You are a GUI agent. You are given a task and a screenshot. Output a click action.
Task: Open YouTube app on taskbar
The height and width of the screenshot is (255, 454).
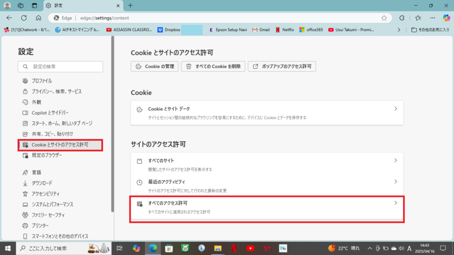click(x=250, y=248)
